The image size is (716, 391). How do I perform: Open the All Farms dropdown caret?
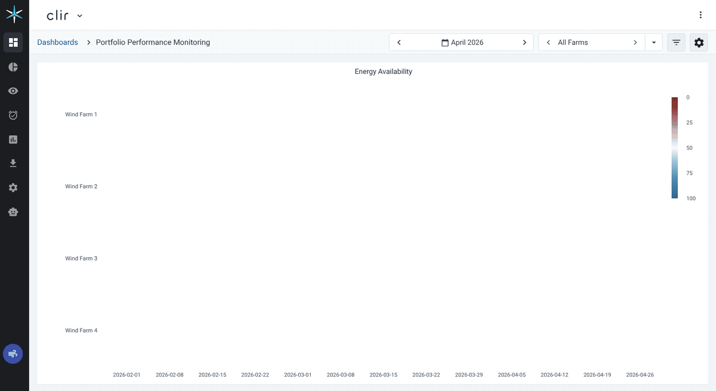pos(654,42)
